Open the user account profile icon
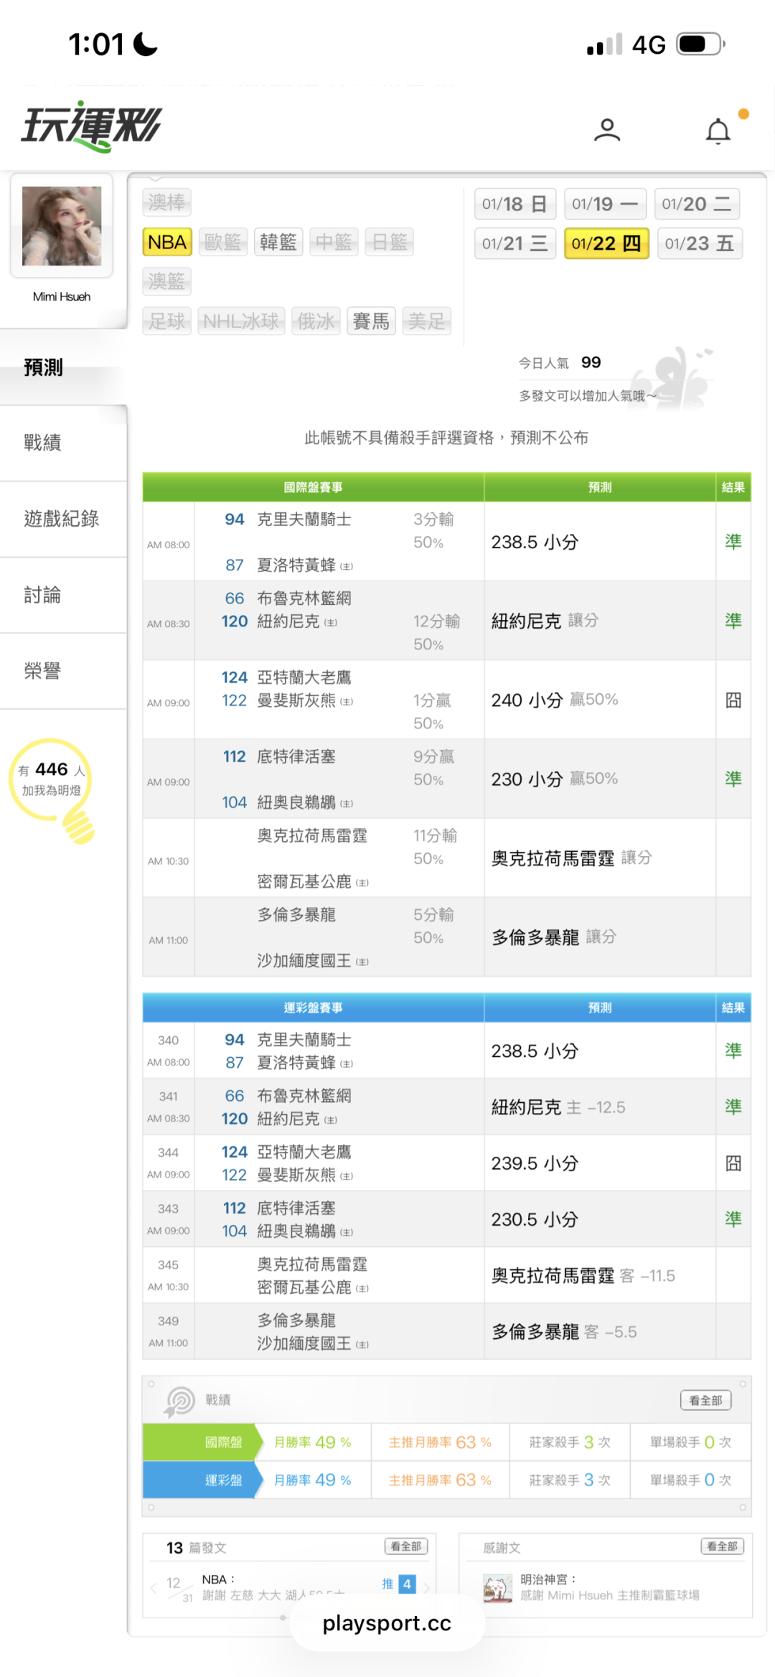The width and height of the screenshot is (775, 1677). pos(607,130)
